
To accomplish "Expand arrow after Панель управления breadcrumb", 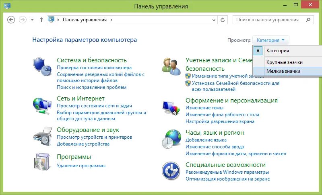I will tap(111, 20).
